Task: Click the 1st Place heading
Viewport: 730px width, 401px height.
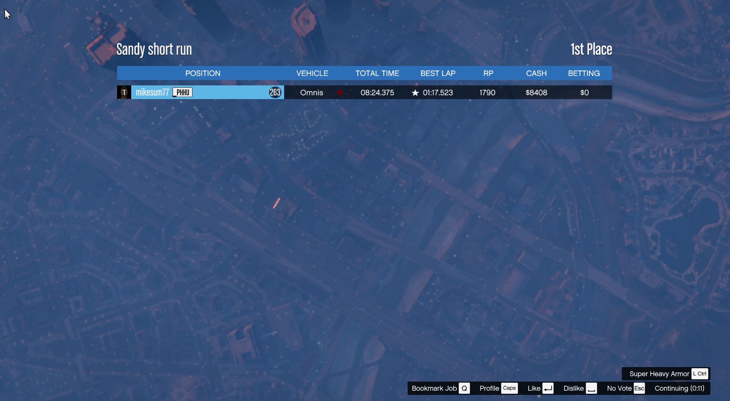Action: tap(591, 50)
